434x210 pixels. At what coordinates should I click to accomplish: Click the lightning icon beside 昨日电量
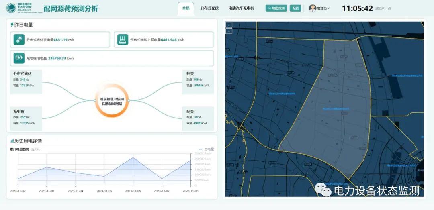tap(12, 25)
